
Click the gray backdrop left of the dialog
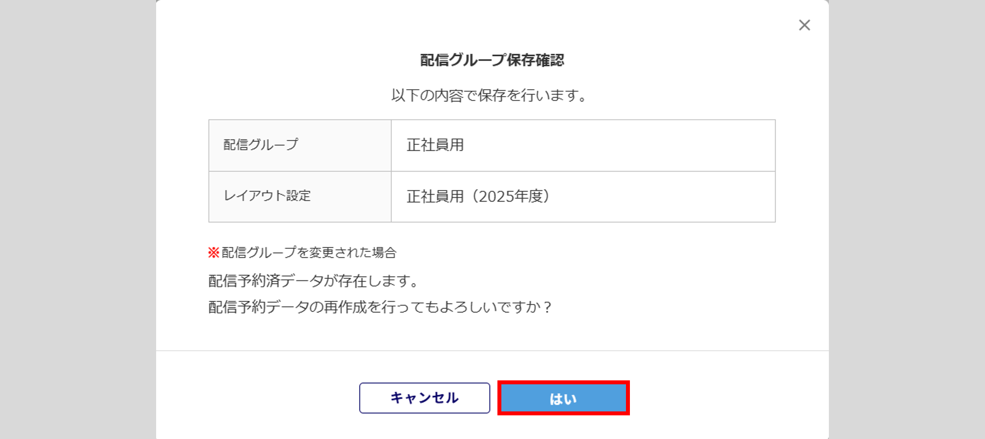(x=78, y=219)
